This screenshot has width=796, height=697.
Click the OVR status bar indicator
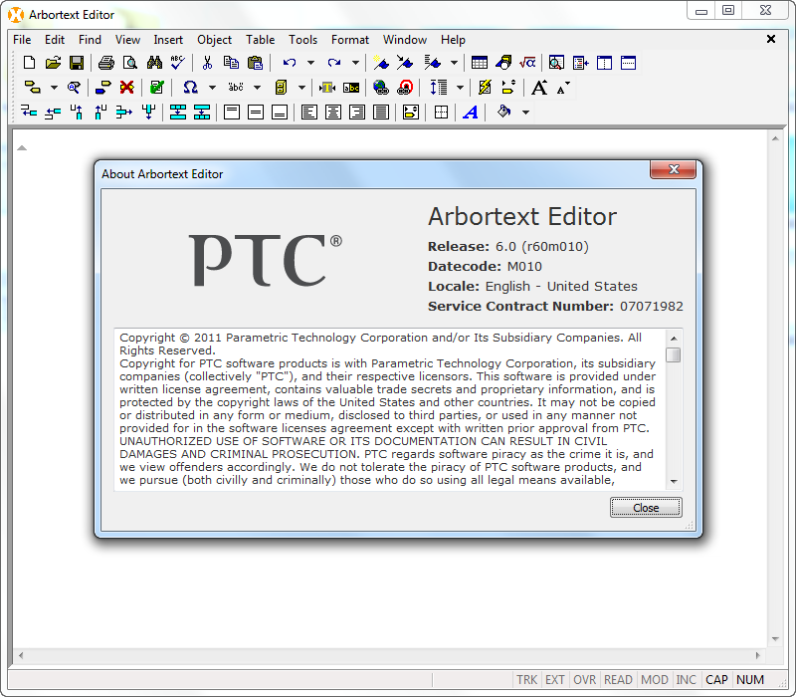(584, 680)
